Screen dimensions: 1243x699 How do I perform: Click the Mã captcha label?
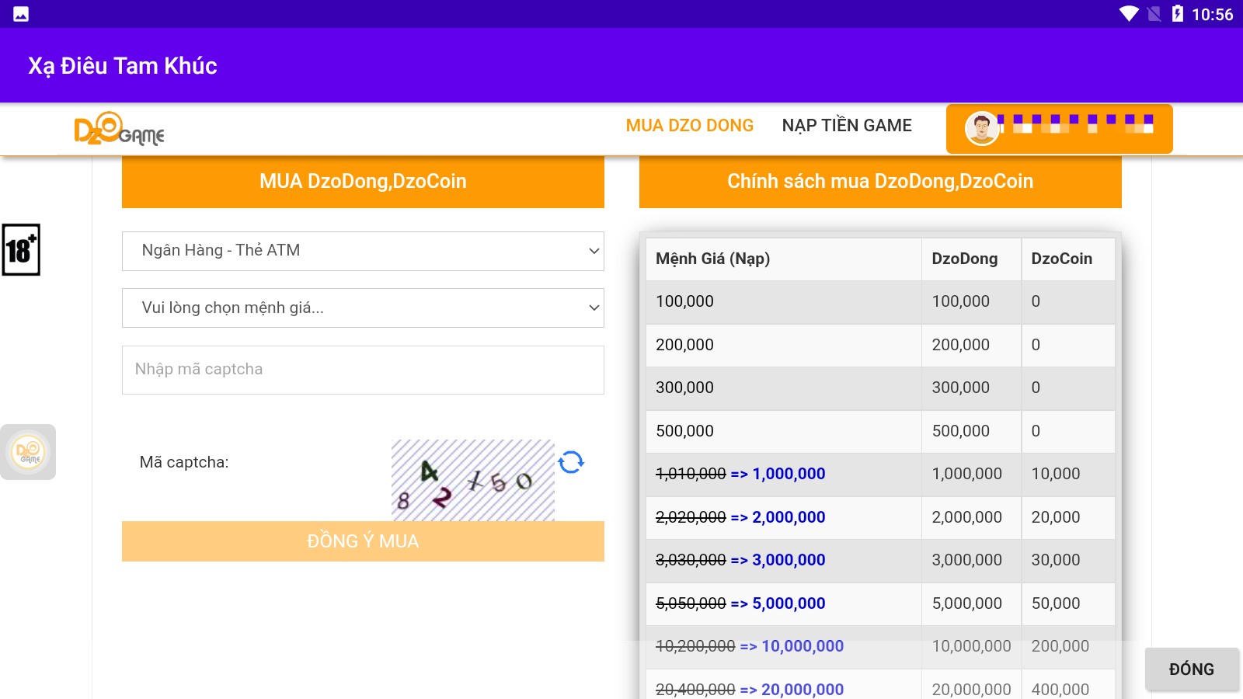click(x=184, y=462)
